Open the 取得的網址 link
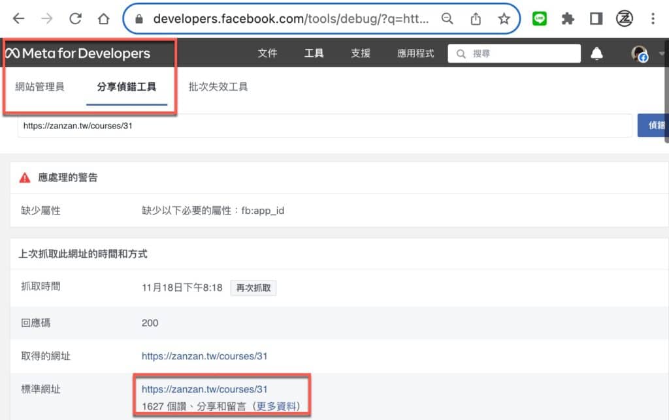Viewport: 669px width, 420px height. 204,356
